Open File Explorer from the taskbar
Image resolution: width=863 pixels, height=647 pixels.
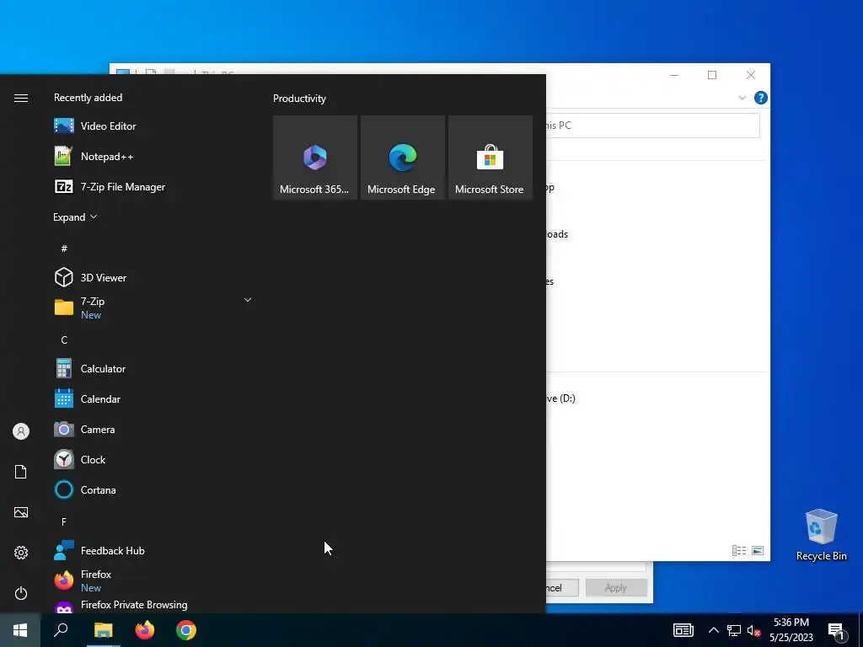pos(103,630)
